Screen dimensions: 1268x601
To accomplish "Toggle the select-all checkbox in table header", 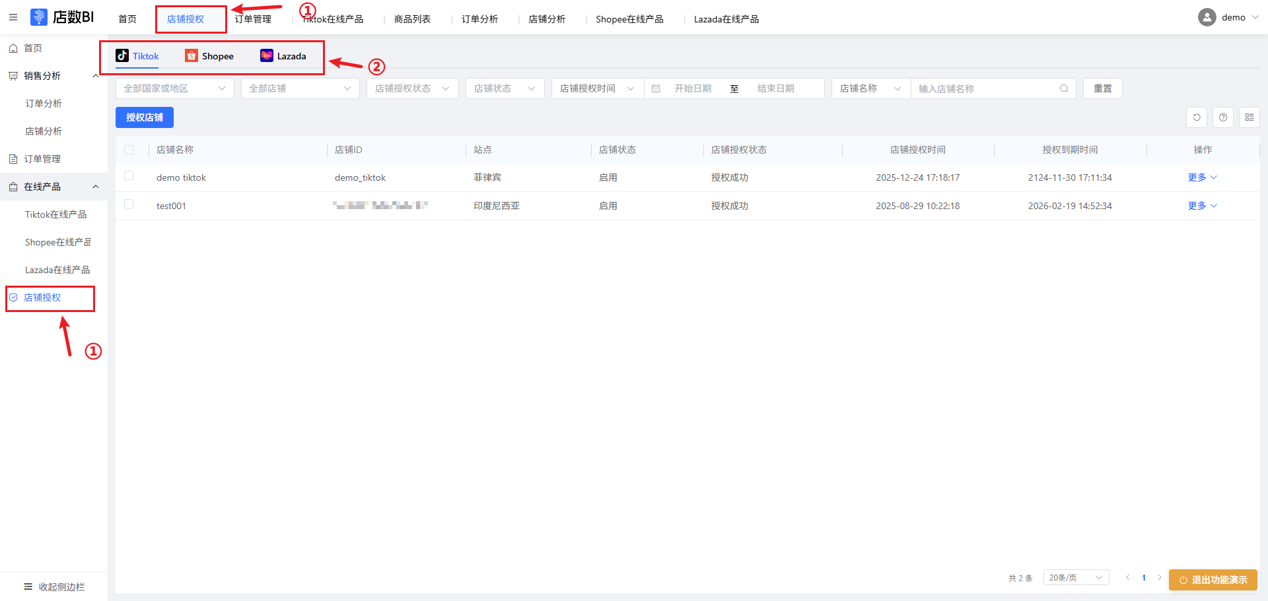I will [x=129, y=150].
